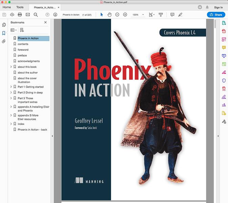The height and width of the screenshot is (203, 228).
Task: Zoom out with minus icon
Action: point(117,15)
